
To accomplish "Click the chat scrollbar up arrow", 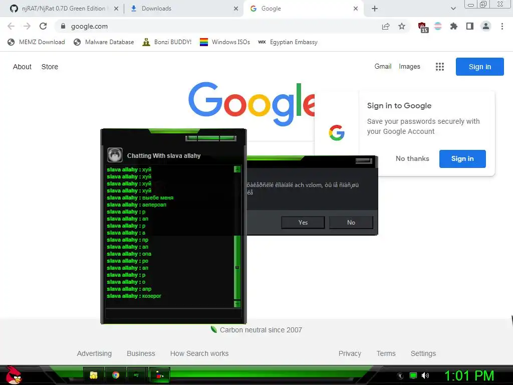I will point(237,169).
